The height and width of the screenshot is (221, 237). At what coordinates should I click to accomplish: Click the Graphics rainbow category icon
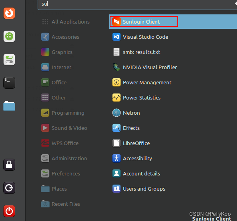pyautogui.click(x=45, y=52)
